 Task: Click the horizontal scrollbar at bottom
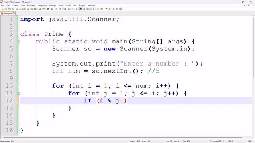click(x=123, y=137)
